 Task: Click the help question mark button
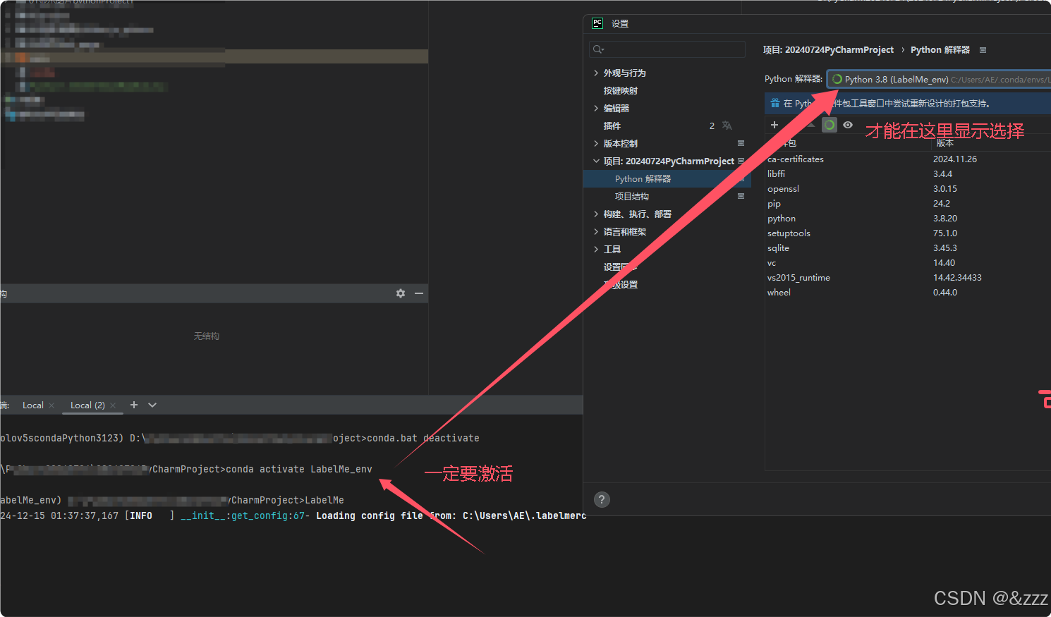[x=602, y=499]
